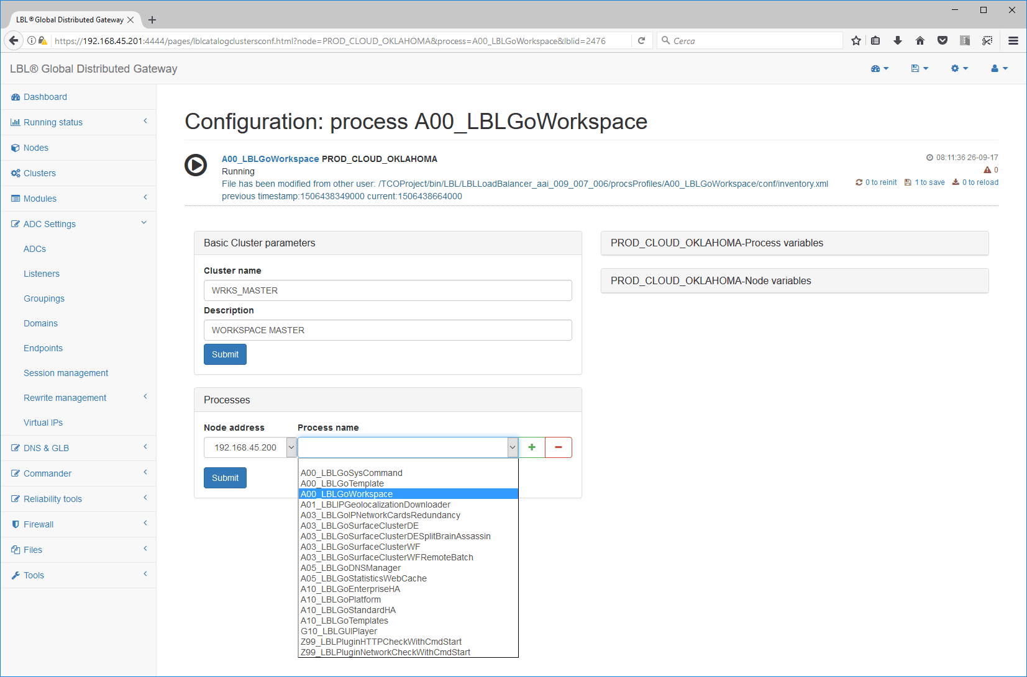1027x677 pixels.
Task: Select G10_LBLGUIPlayer option
Action: 408,631
